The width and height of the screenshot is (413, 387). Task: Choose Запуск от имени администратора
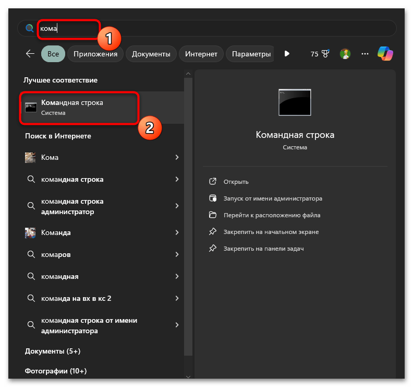tap(273, 198)
